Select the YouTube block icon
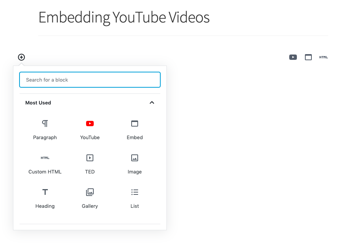 90,124
